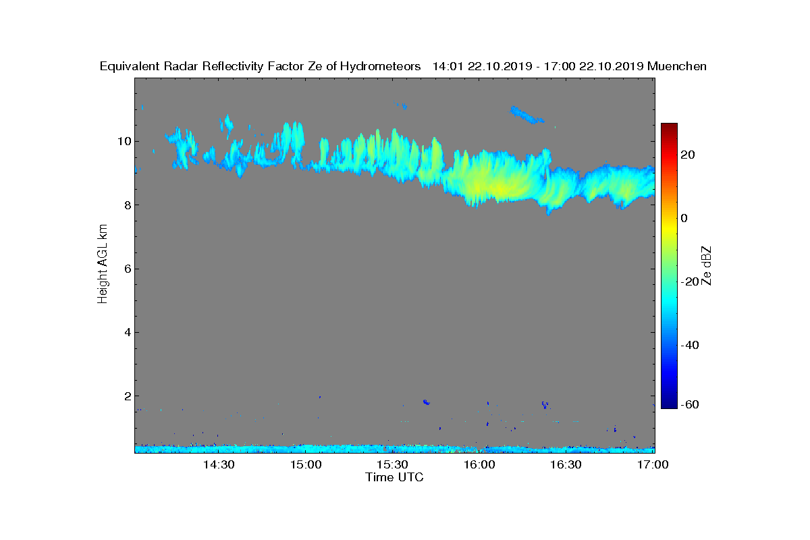Click the 'Time UTC' axis label
810x540 pixels.
[394, 477]
